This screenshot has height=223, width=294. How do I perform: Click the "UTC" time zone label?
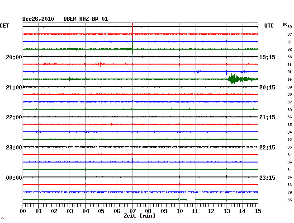click(x=269, y=26)
